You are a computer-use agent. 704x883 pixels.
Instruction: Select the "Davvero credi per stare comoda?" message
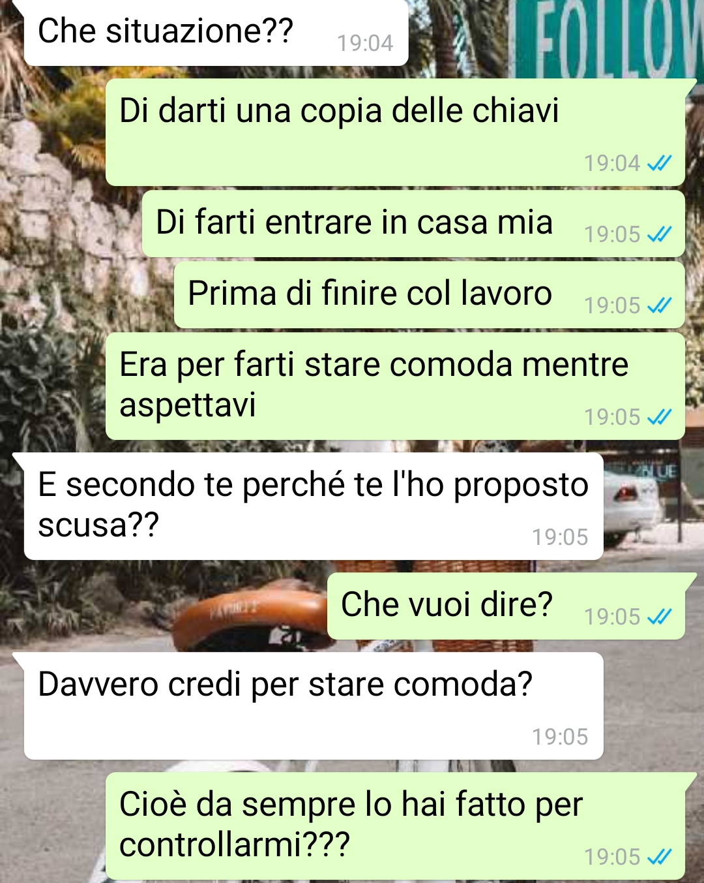(x=314, y=706)
